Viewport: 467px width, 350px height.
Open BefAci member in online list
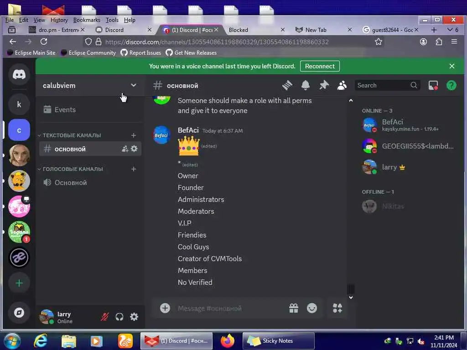(409, 125)
